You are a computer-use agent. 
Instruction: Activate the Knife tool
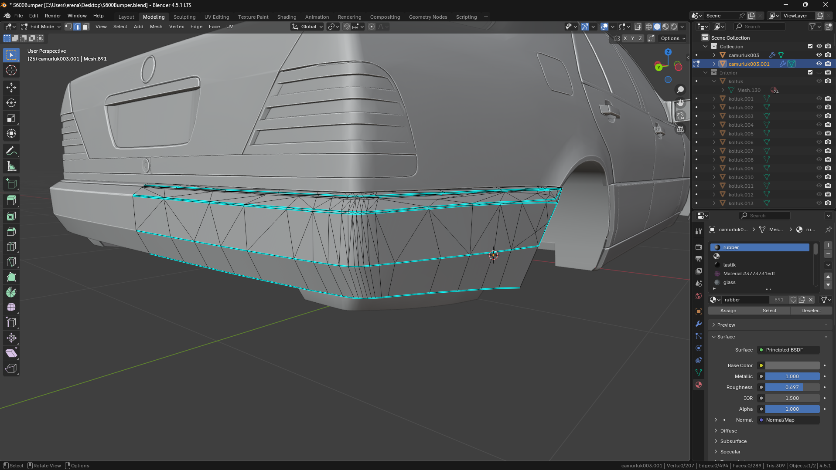point(11,262)
